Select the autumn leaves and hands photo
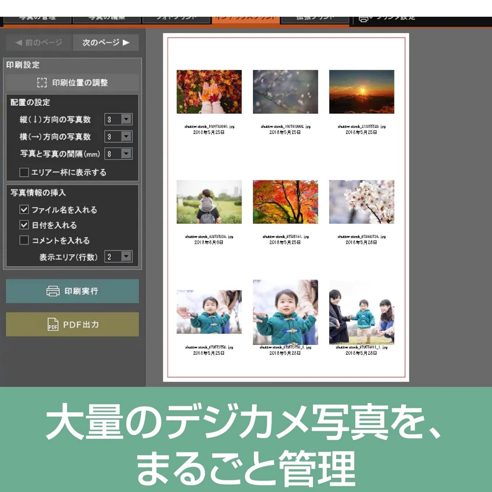Image resolution: width=492 pixels, height=492 pixels. pos(209,92)
